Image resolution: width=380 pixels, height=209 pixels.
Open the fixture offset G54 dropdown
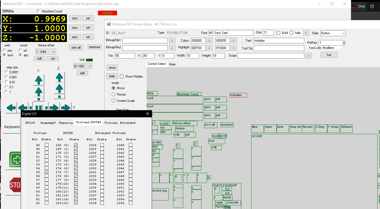[x=46, y=52]
